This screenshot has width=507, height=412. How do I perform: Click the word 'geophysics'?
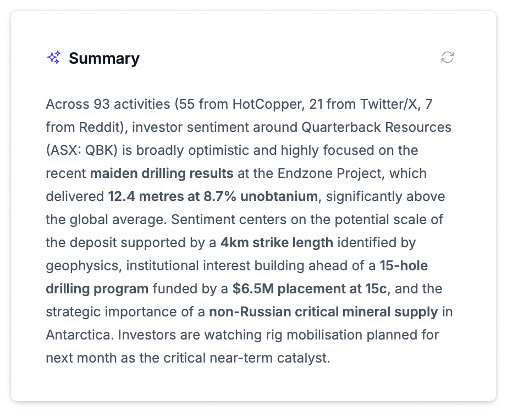coord(82,266)
